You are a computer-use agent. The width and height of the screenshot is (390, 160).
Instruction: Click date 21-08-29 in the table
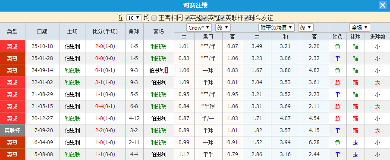click(x=42, y=94)
